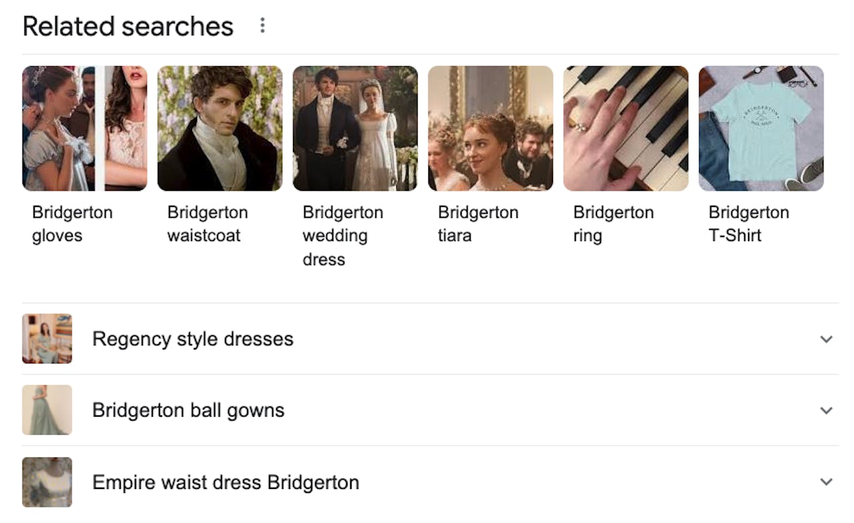
Task: Open the Bridgerton gloves text link
Action: pos(72,224)
